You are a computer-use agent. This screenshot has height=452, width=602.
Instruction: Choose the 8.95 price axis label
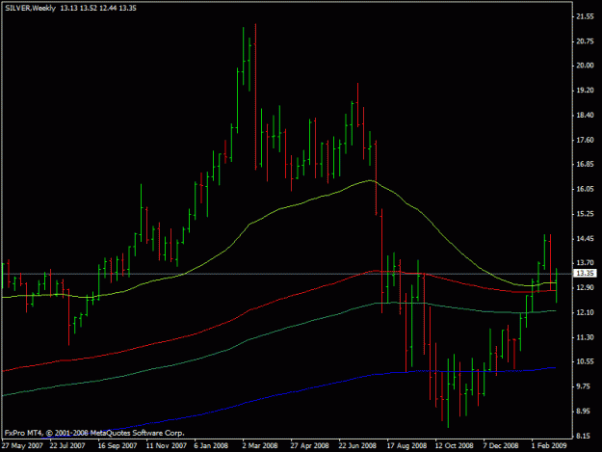(x=585, y=412)
